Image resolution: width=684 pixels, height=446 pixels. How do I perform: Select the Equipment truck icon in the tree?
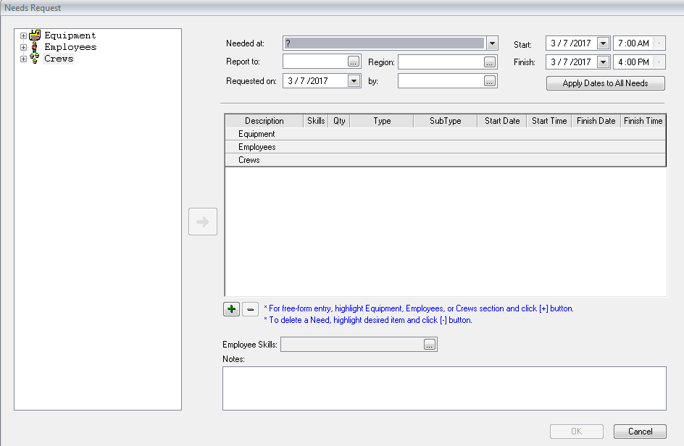[x=35, y=35]
